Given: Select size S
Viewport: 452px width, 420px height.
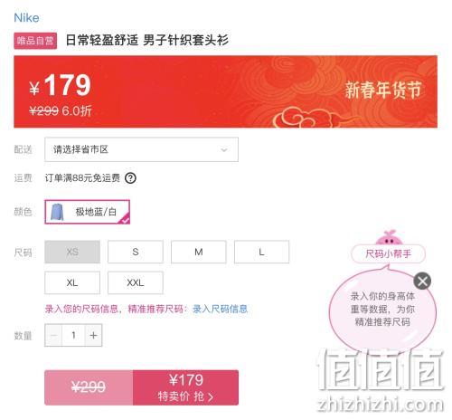Looking at the screenshot, I should pyautogui.click(x=136, y=252).
